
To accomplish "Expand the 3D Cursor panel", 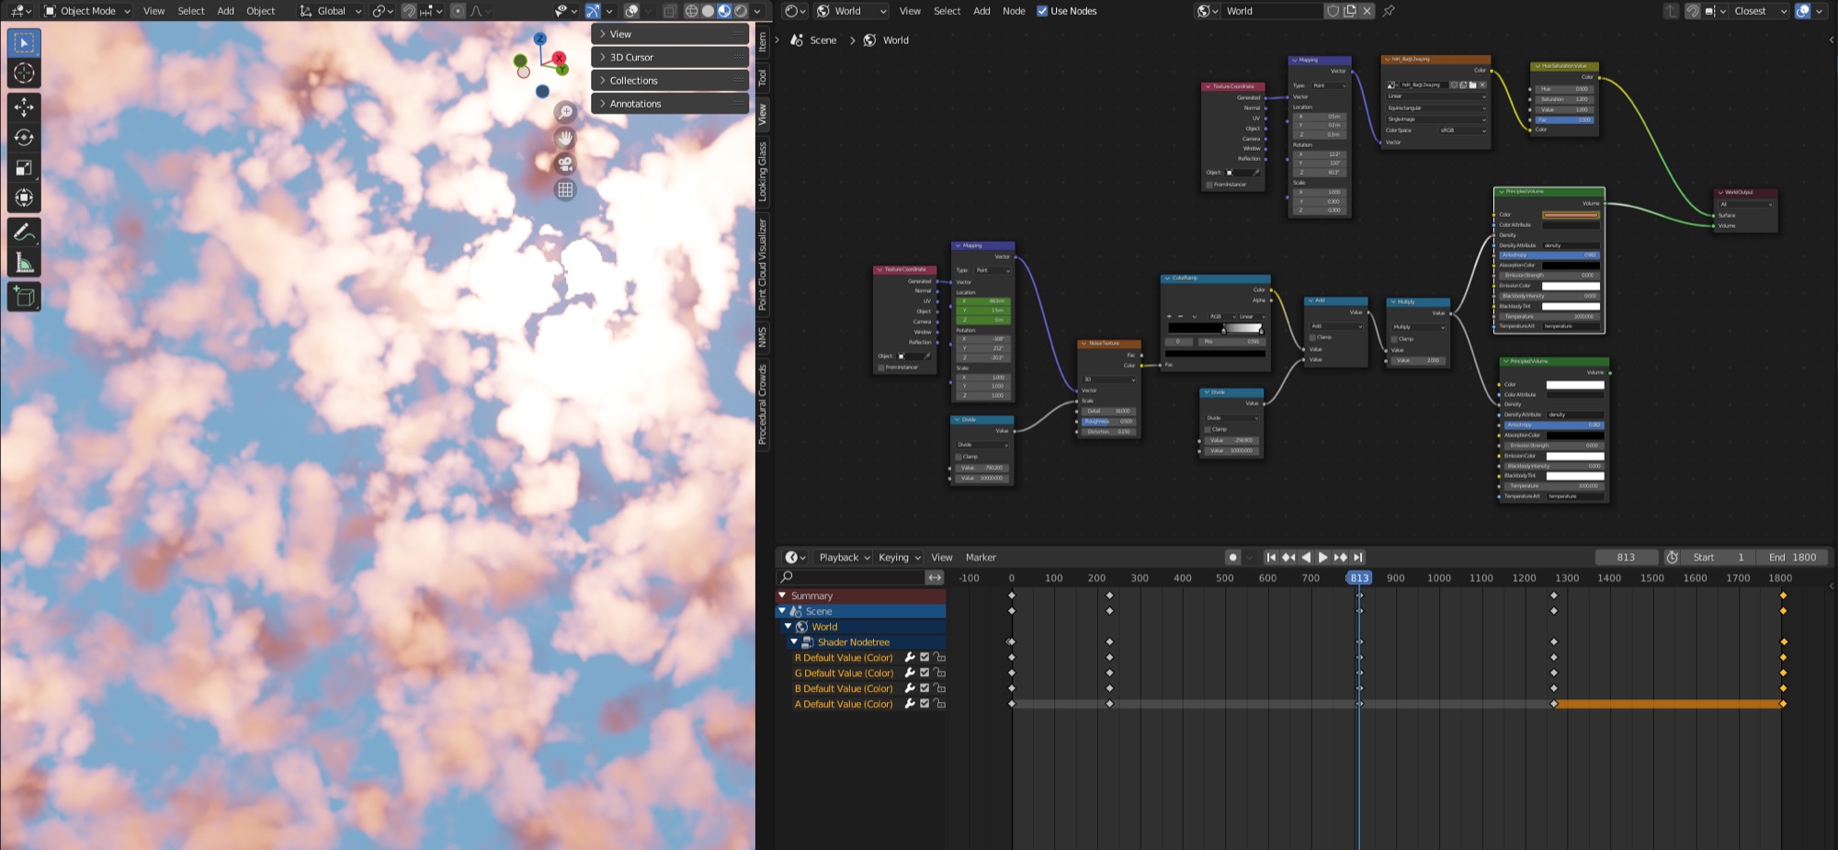I will coord(671,57).
